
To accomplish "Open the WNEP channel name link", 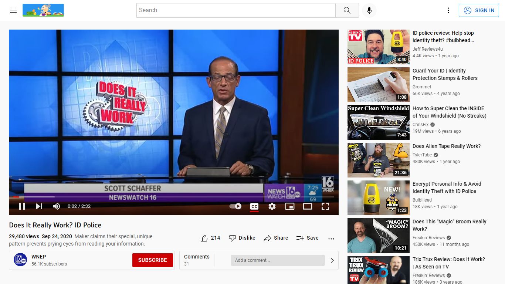I will [x=39, y=257].
